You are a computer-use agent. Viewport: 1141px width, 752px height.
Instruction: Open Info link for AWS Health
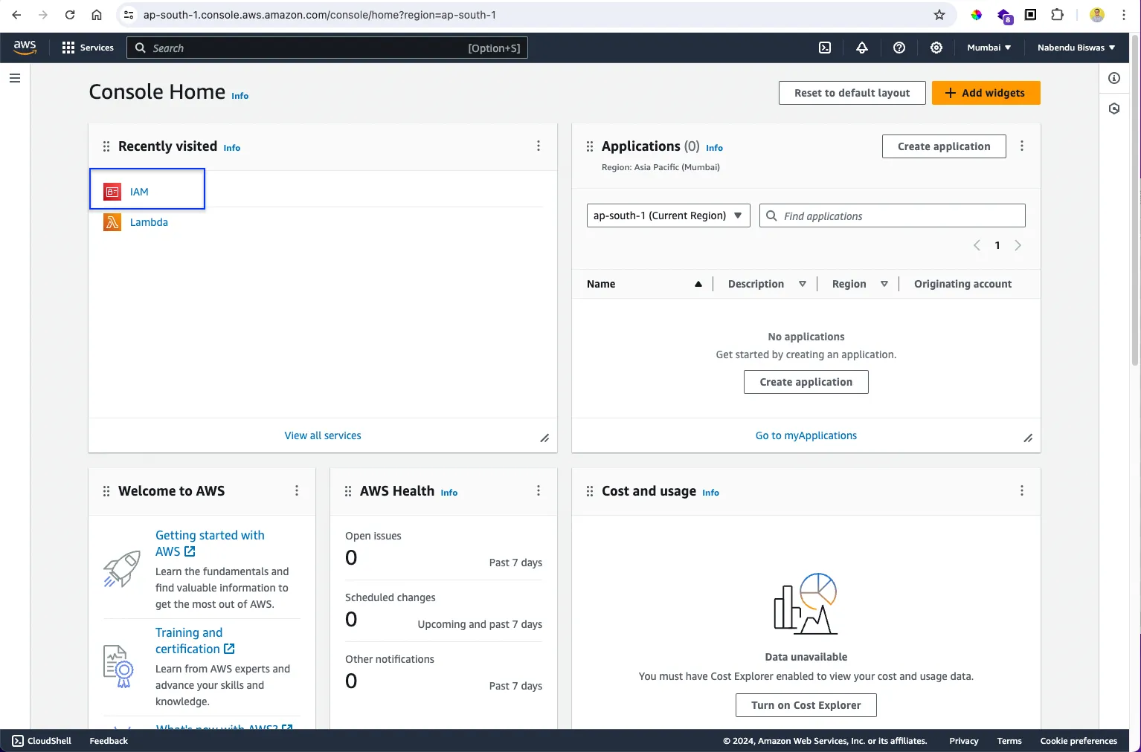tap(449, 493)
